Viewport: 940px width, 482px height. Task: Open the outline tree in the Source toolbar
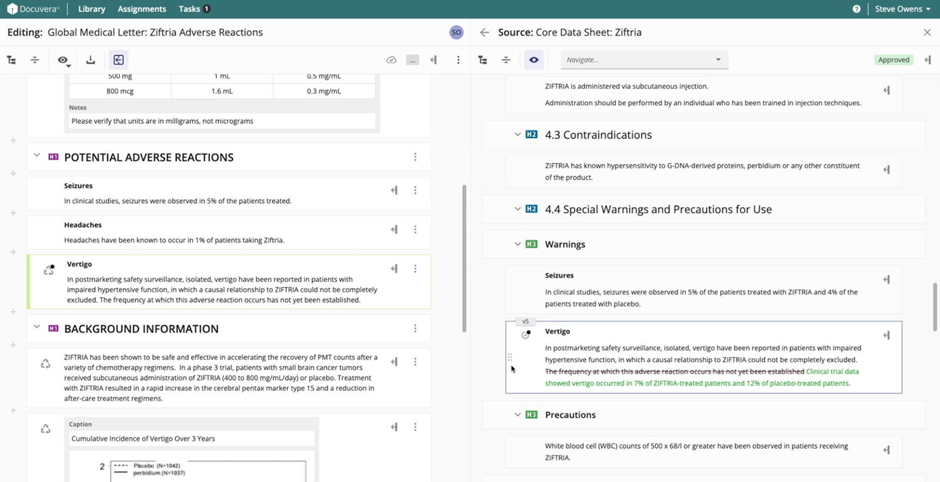point(483,60)
